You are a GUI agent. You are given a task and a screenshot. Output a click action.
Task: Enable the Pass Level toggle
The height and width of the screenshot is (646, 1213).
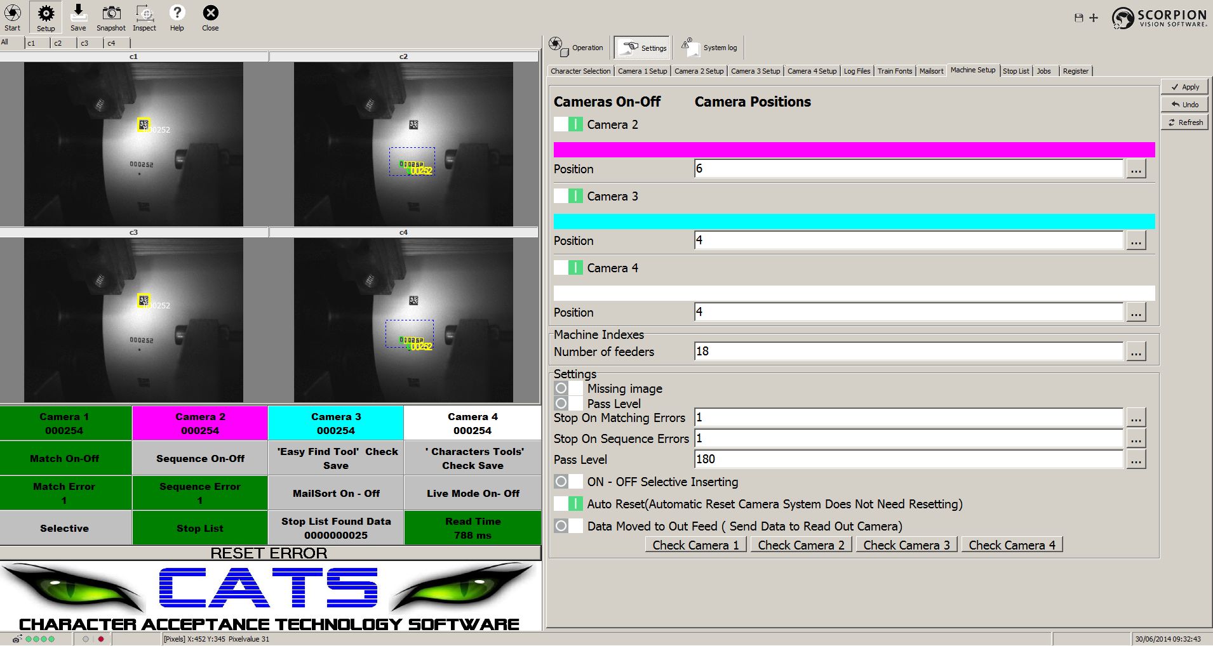(568, 404)
